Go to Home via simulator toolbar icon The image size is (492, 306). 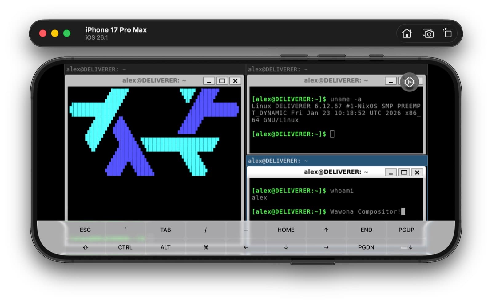pos(407,33)
